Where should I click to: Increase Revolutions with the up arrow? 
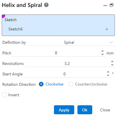coord(112,61)
